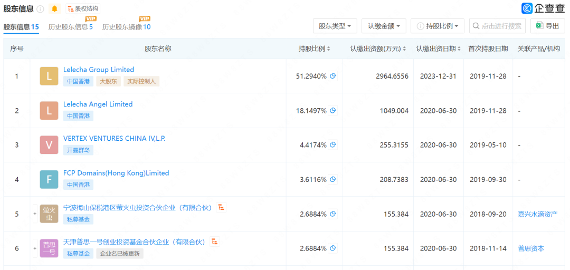Click 开曼群岛 tag under VERTEX VENTURES
This screenshot has height=270, width=570.
(78, 150)
